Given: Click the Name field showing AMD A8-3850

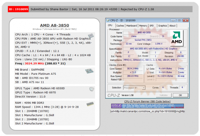Looking at the screenshot, I should 145,33.
